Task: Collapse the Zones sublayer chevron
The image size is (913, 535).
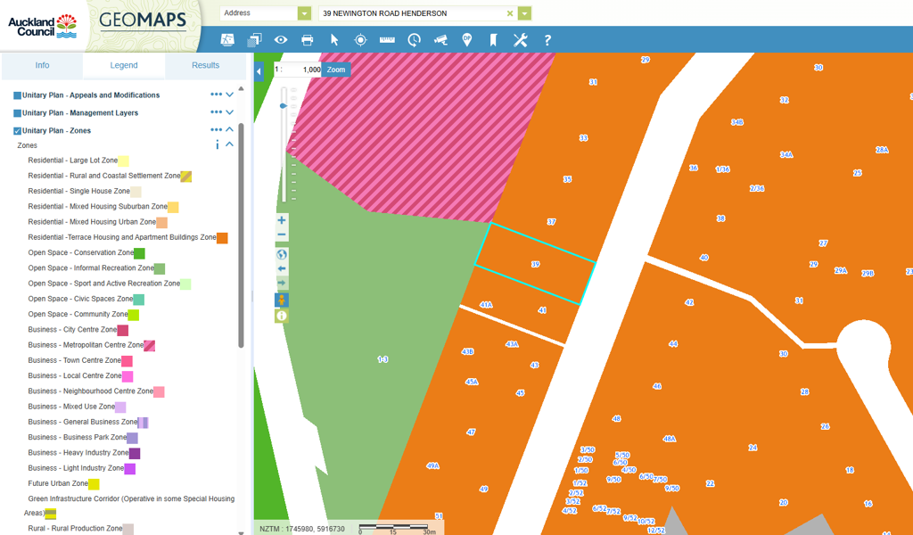Action: coord(229,144)
